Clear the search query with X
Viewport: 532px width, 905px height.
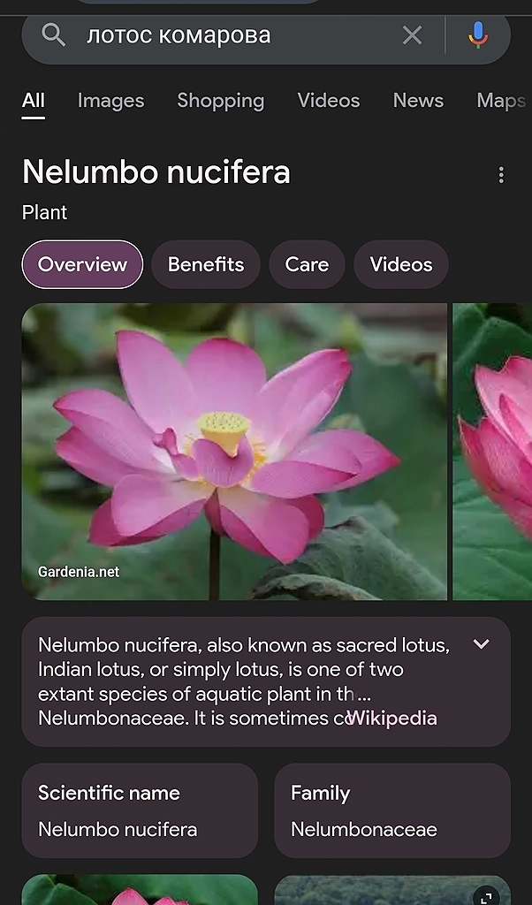tap(412, 35)
